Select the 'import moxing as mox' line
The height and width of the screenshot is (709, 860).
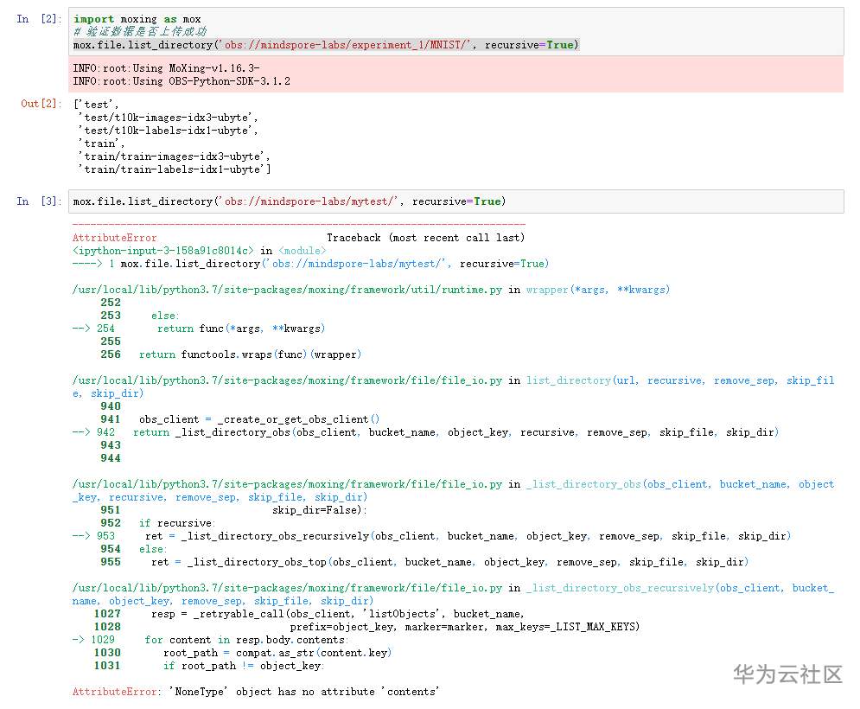[137, 19]
